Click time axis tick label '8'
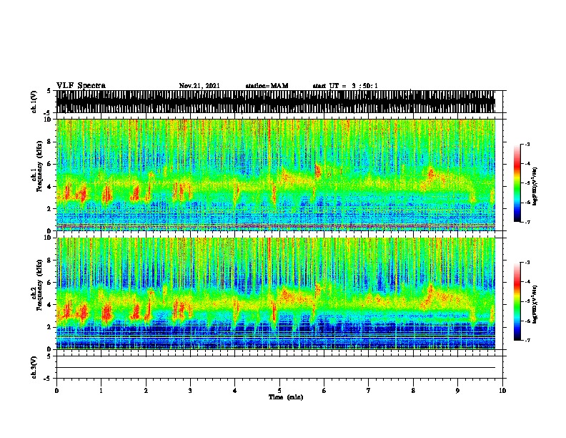The image size is (566, 438). (413, 391)
